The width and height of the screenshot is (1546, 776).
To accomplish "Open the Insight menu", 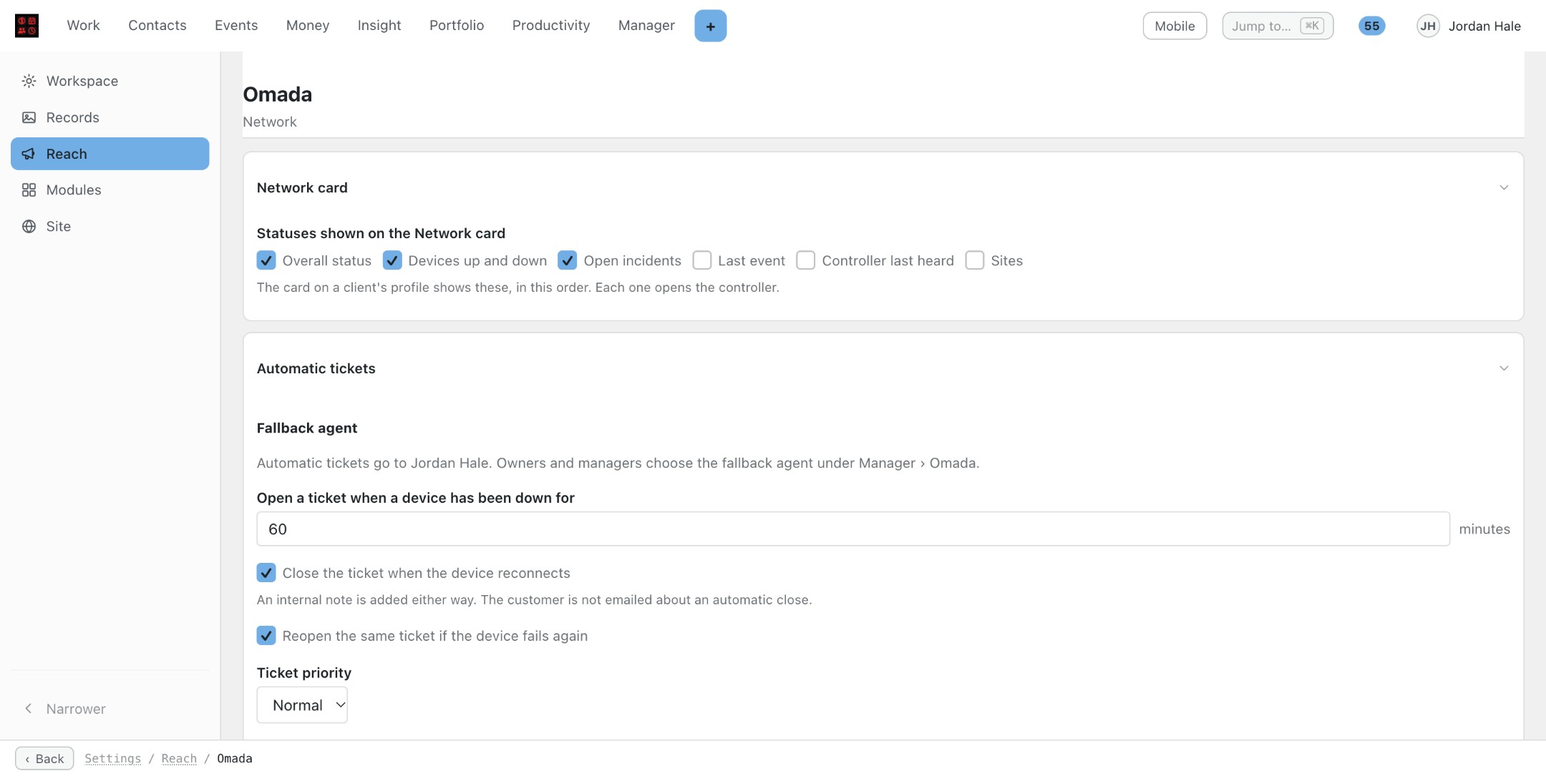I will point(379,25).
